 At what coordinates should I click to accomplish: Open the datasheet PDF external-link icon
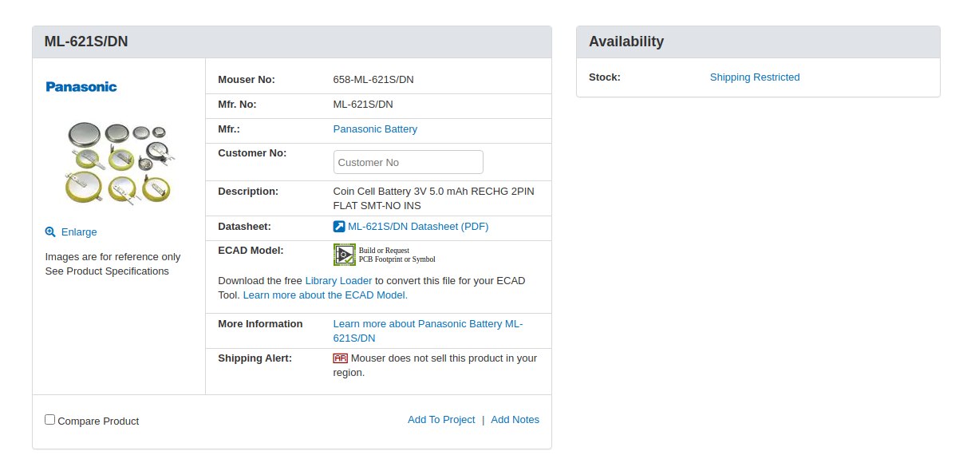tap(339, 227)
